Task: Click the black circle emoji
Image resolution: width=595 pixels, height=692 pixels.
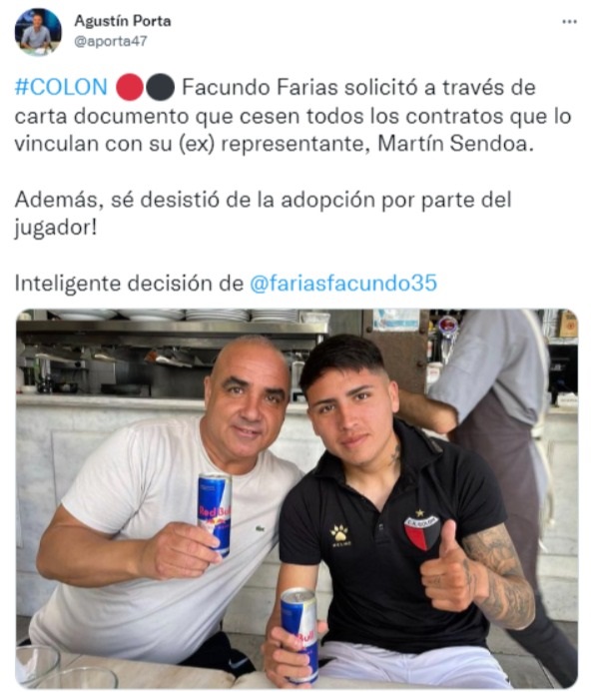Action: point(160,88)
